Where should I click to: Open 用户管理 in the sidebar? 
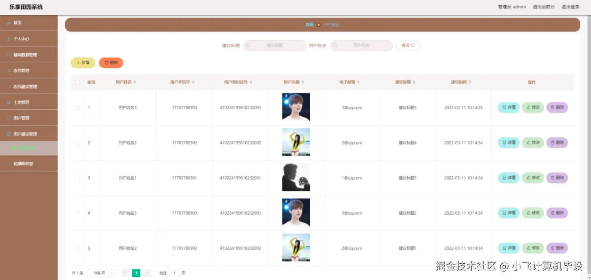(29, 118)
